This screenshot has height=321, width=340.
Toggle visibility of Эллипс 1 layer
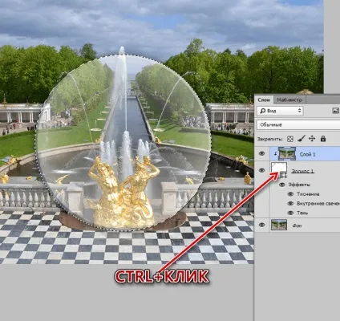coord(262,170)
